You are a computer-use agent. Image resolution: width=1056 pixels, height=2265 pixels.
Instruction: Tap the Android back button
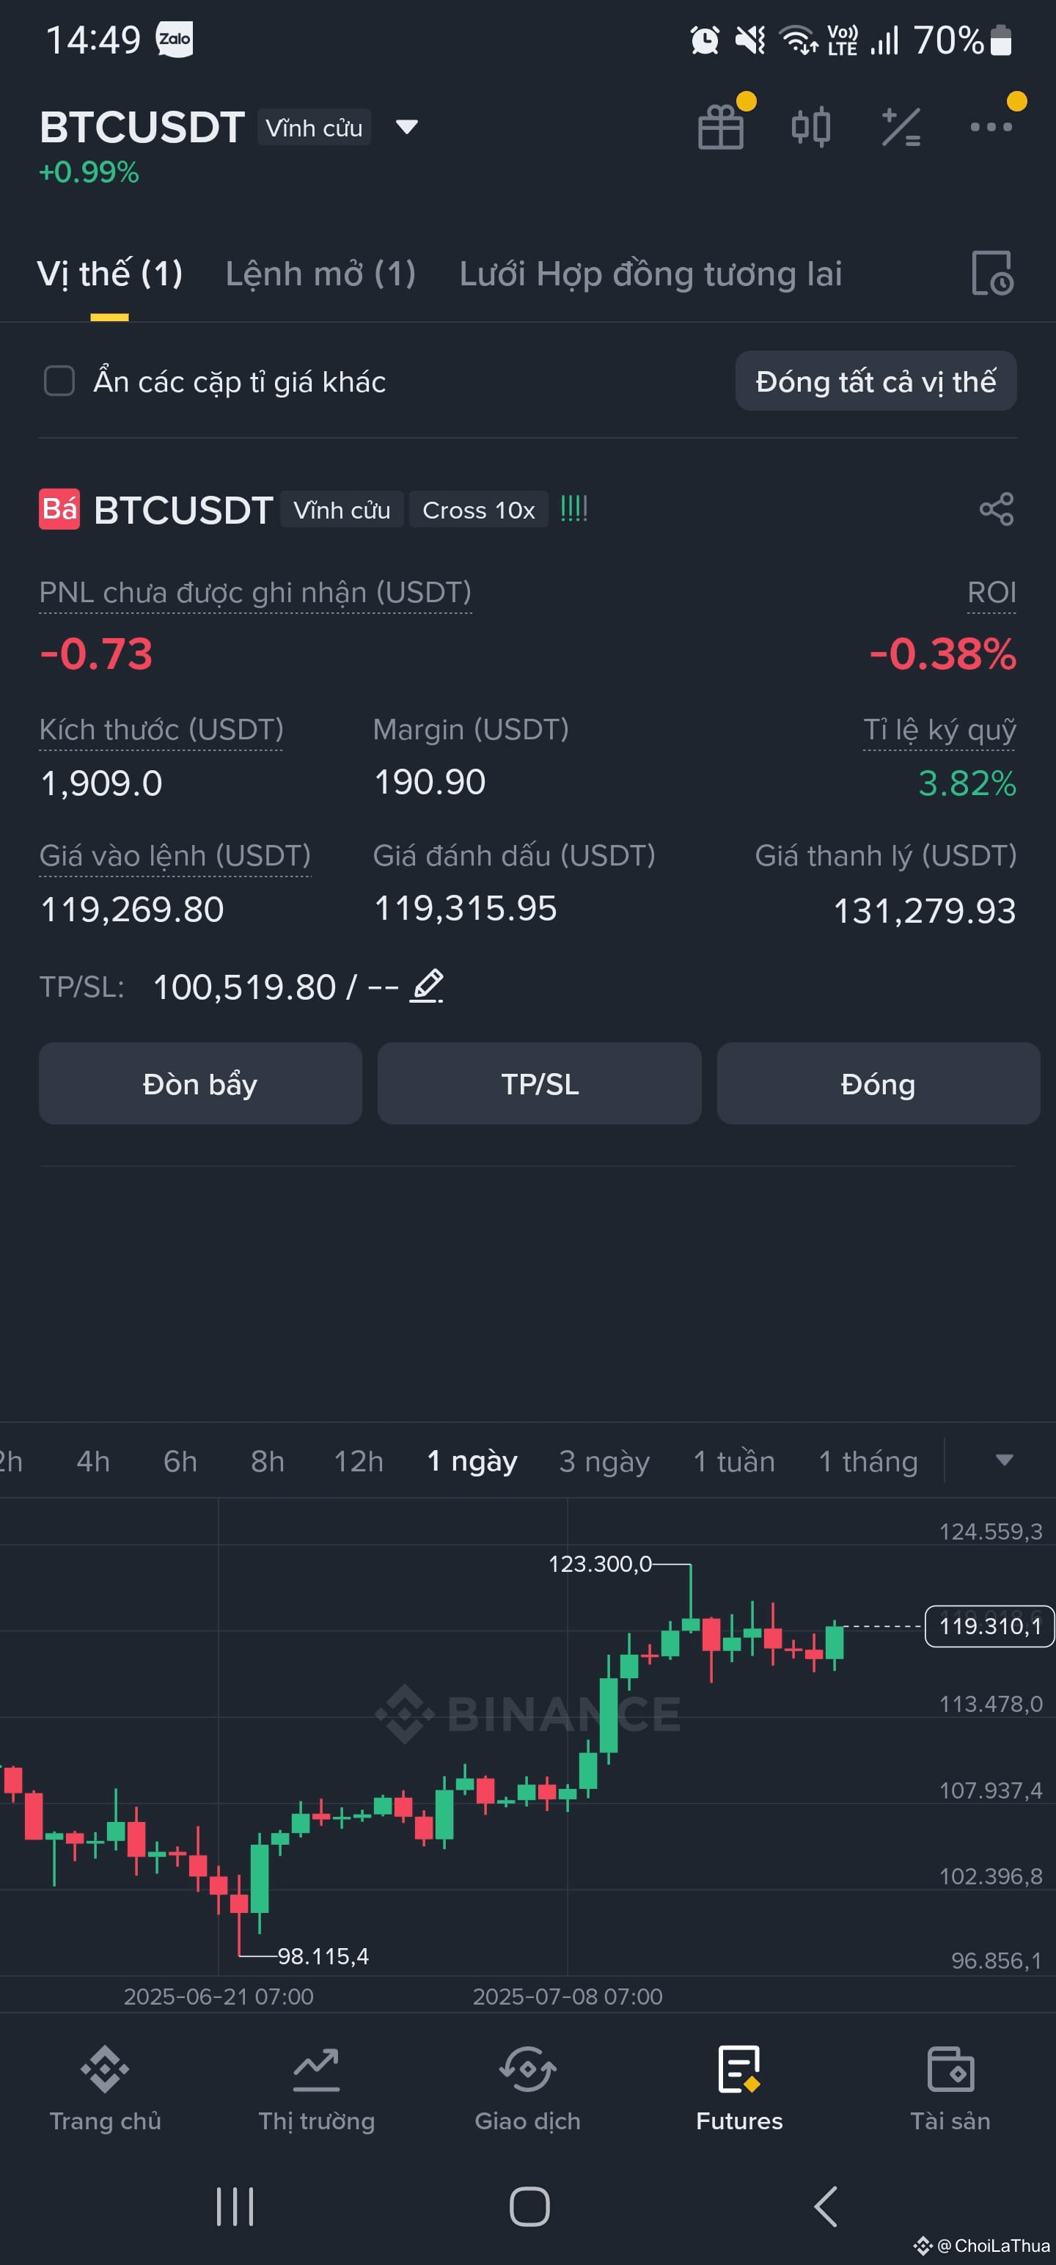825,2207
